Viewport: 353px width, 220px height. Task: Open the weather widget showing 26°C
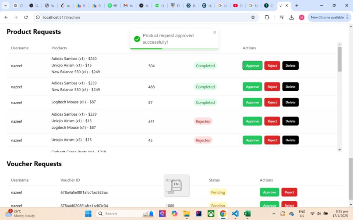[20, 213]
